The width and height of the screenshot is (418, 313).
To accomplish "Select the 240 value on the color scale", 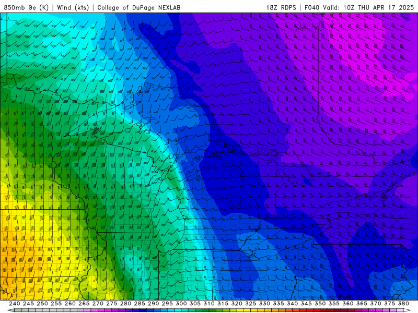I will (x=15, y=304).
